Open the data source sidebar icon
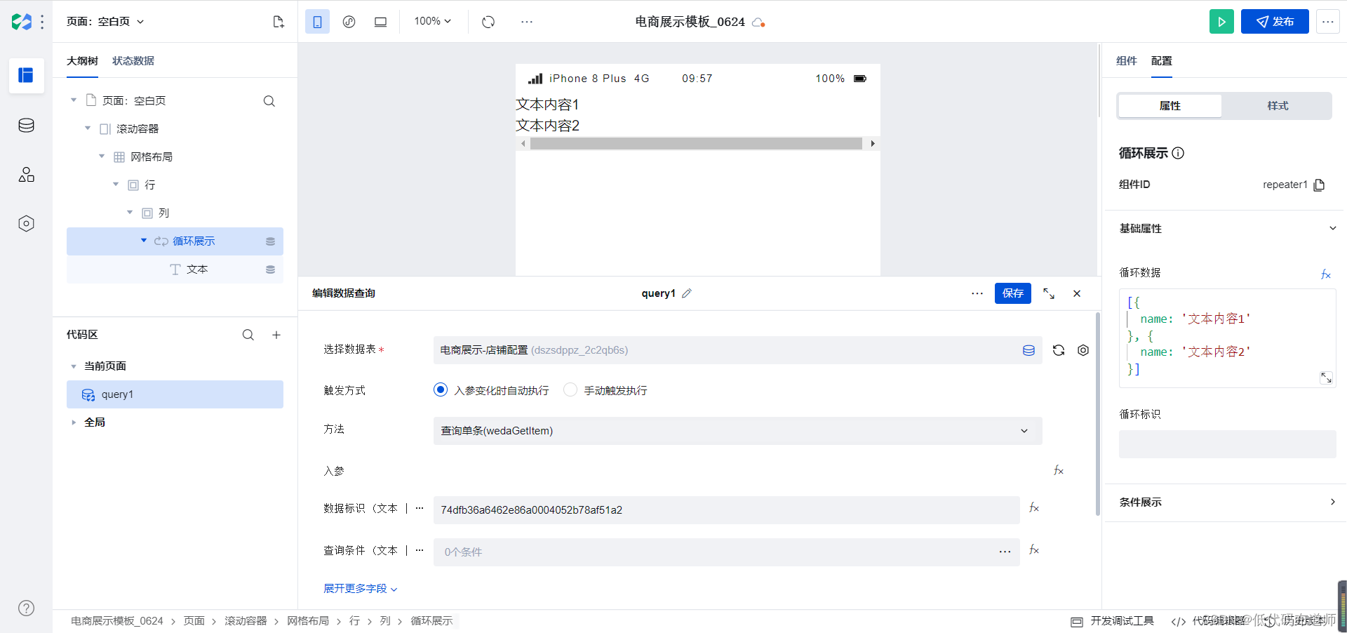The image size is (1347, 633). click(x=26, y=126)
